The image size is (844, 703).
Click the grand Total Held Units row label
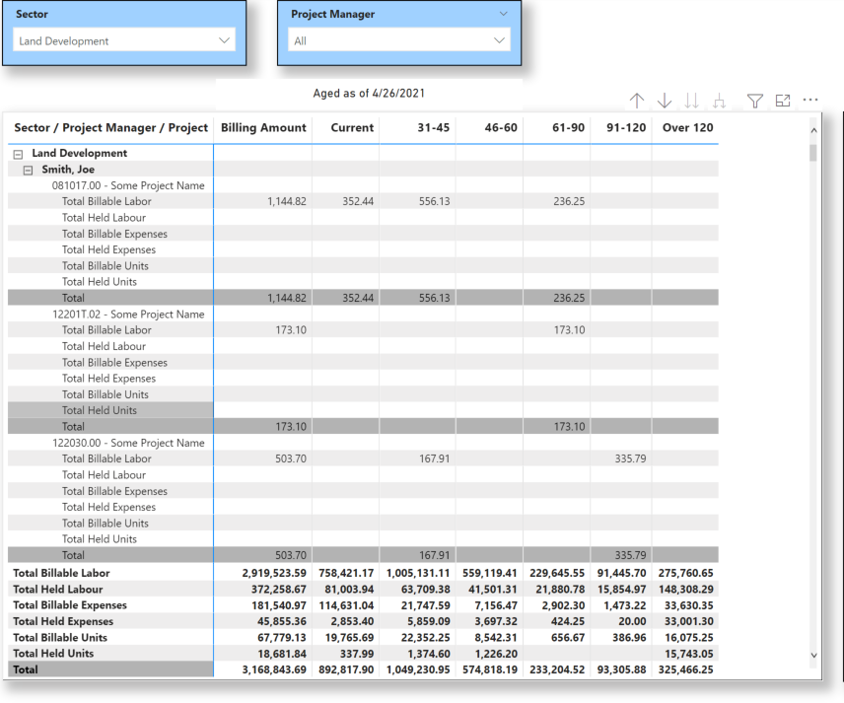53,654
